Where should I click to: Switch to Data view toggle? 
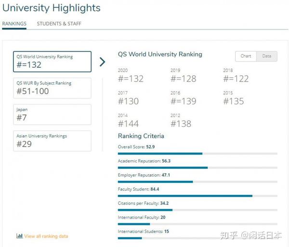click(x=267, y=56)
